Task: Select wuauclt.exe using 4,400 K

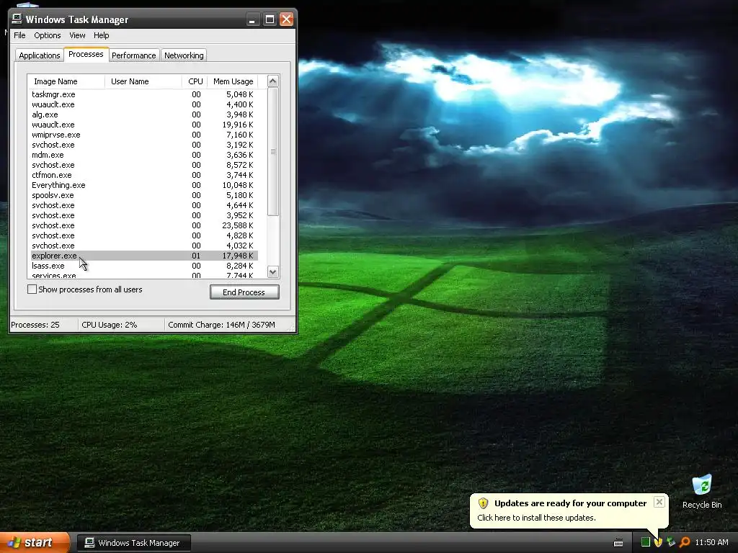Action: pyautogui.click(x=144, y=105)
